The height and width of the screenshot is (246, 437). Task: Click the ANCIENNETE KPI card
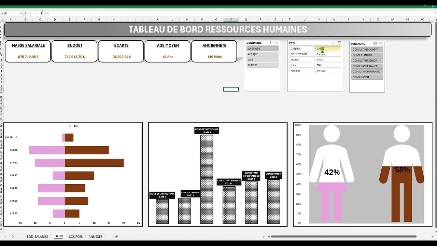[214, 51]
